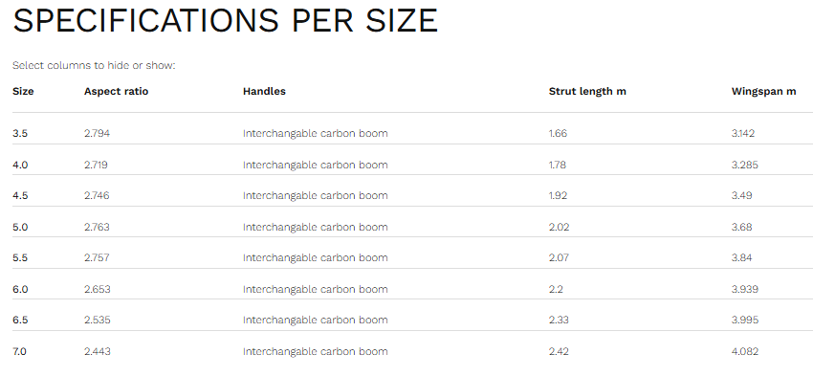813x376 pixels.
Task: Click the Handles column header
Action: (264, 91)
